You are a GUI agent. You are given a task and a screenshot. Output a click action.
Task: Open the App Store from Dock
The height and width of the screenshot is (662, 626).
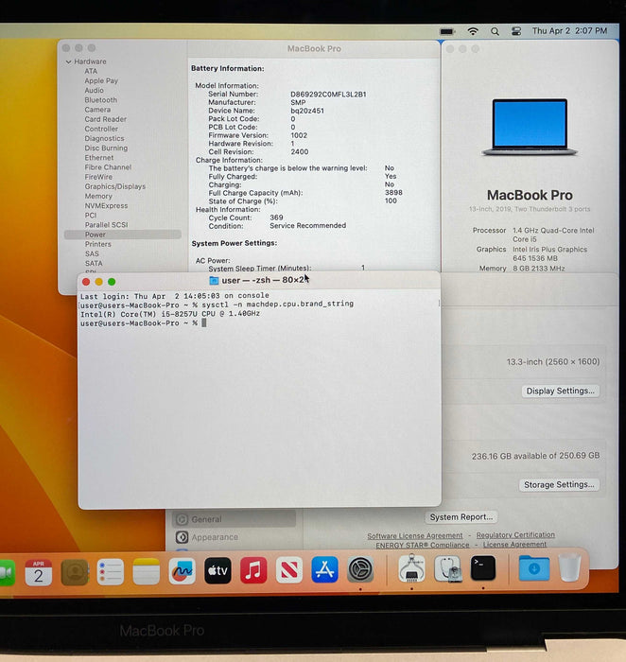pyautogui.click(x=324, y=569)
